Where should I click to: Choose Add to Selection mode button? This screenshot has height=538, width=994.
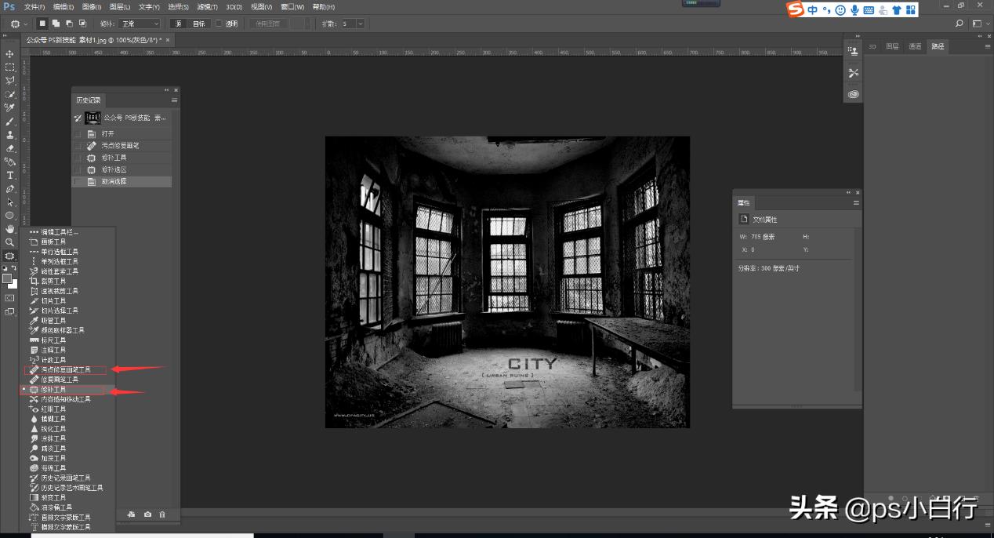pos(56,24)
